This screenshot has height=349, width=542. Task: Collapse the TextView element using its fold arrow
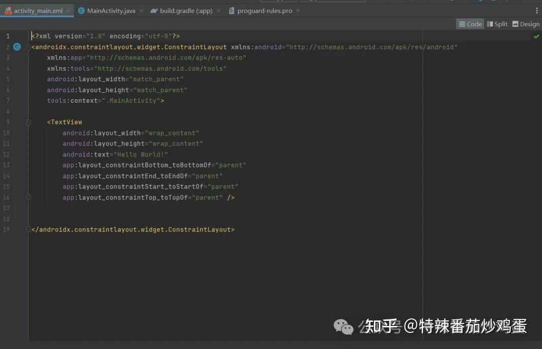click(29, 122)
